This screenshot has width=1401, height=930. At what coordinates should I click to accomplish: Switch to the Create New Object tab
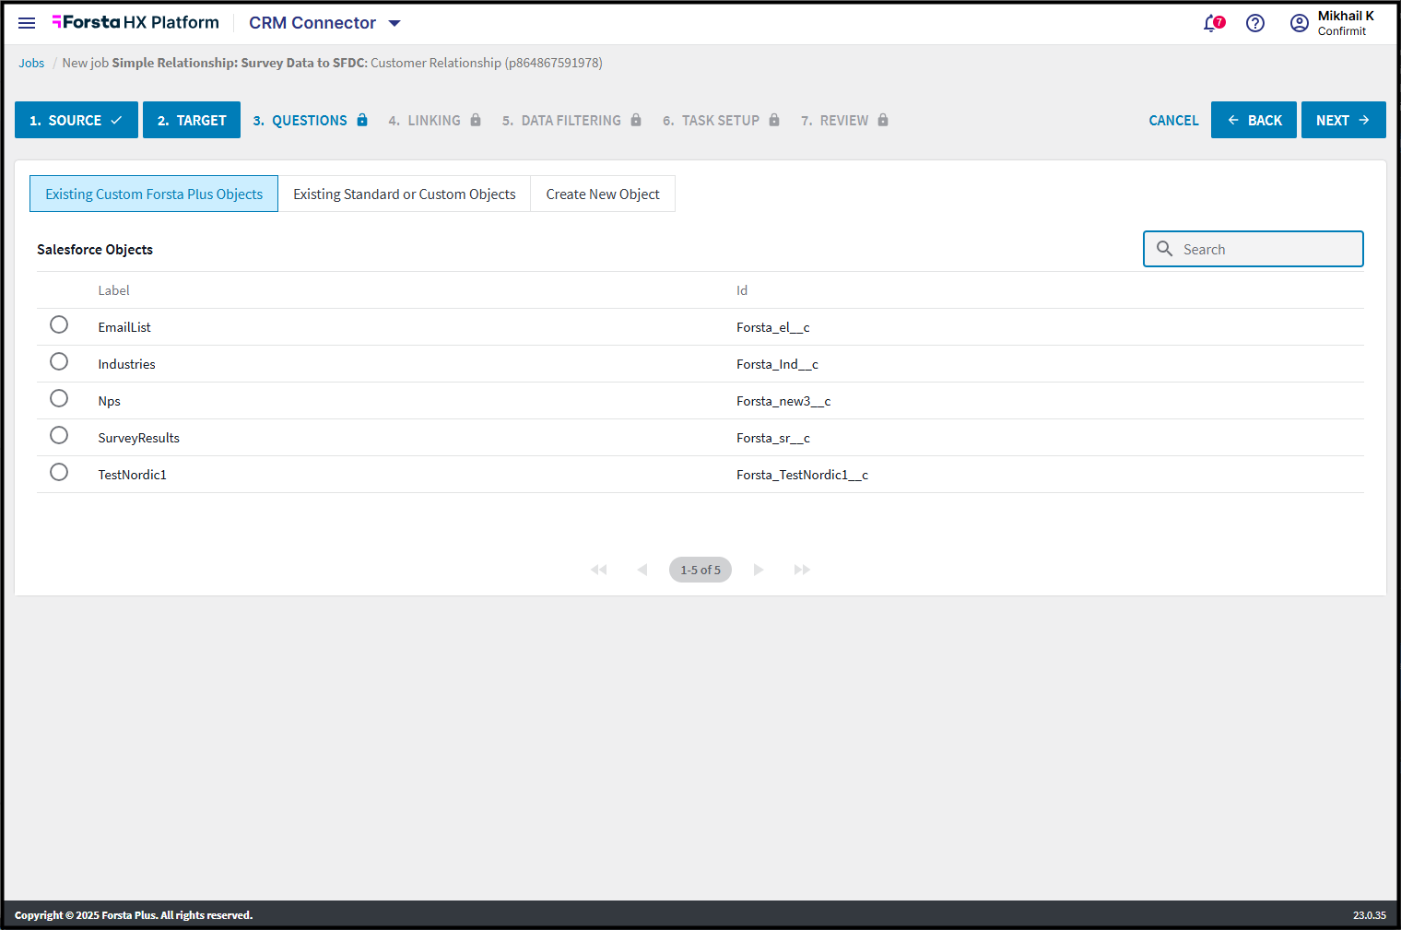click(603, 194)
